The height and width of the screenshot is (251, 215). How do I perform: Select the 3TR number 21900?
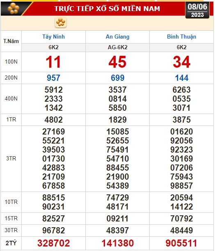pyautogui.click(x=117, y=177)
